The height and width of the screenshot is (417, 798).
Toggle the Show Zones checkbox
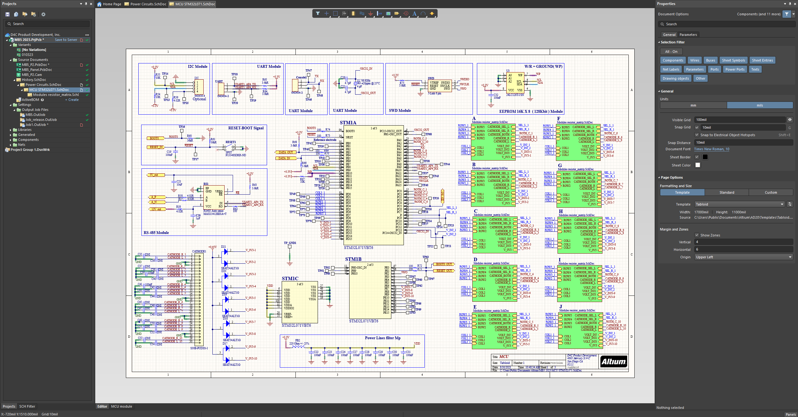tap(697, 235)
